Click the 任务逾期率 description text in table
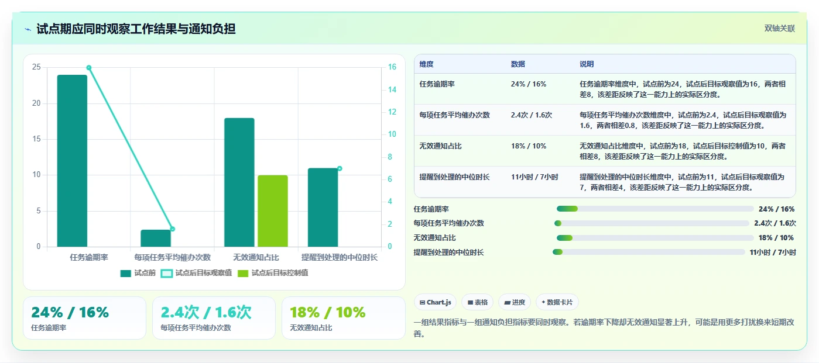Screen dimensions: 819x363 (683, 89)
